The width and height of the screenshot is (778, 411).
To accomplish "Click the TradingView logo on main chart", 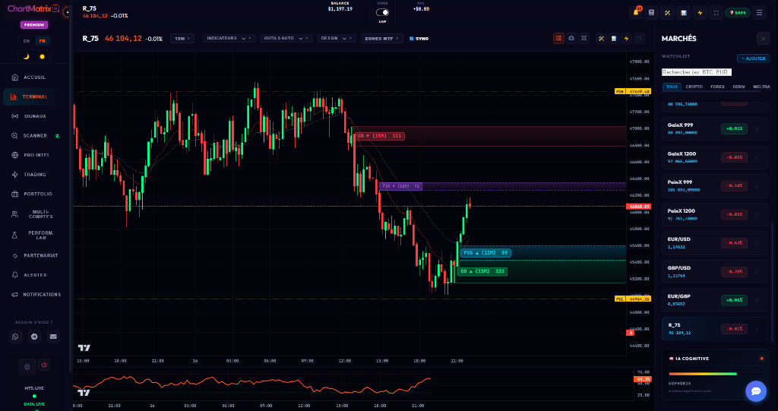I will (84, 348).
